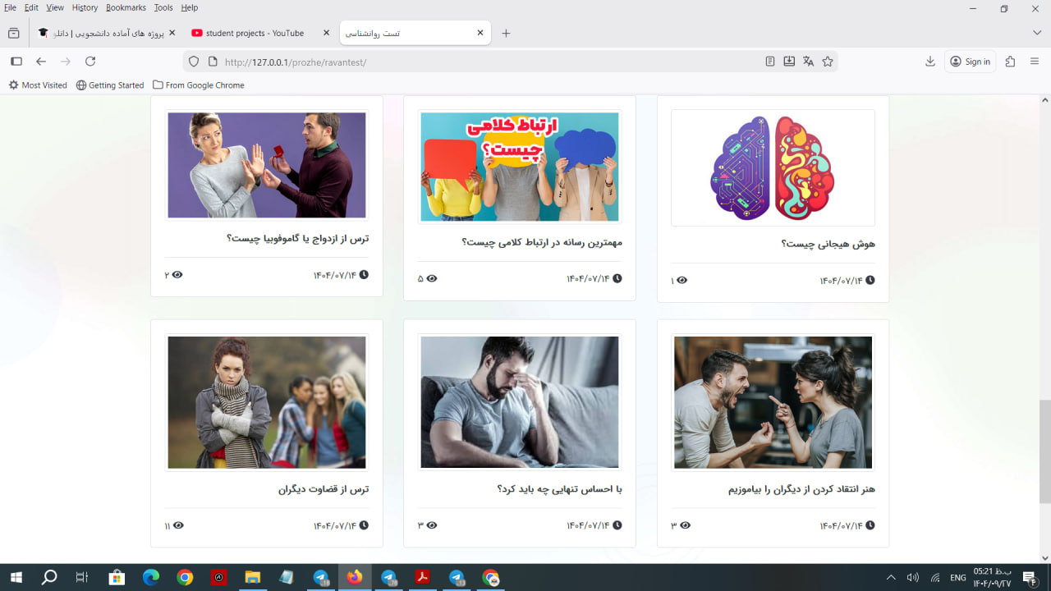Screen dimensions: 1051x591
Task: Open Firefox application hamburger menu
Action: tap(1035, 62)
